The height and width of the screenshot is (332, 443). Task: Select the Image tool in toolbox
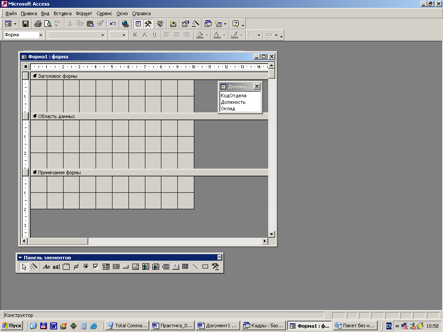click(135, 267)
